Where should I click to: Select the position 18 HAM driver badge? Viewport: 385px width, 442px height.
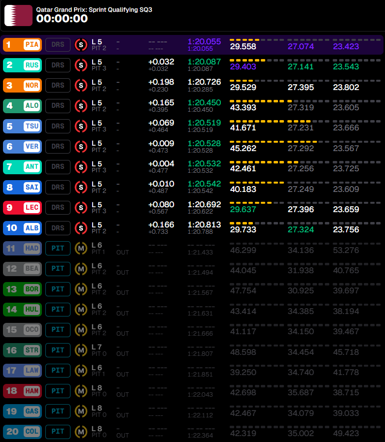coord(23,391)
